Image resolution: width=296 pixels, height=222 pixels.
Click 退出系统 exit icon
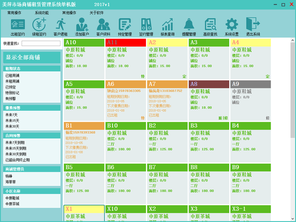(x=253, y=27)
